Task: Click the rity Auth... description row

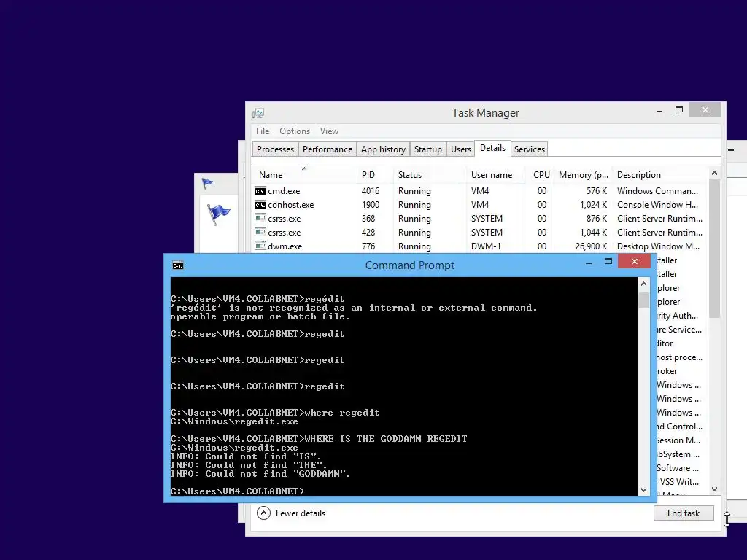Action: 678,316
